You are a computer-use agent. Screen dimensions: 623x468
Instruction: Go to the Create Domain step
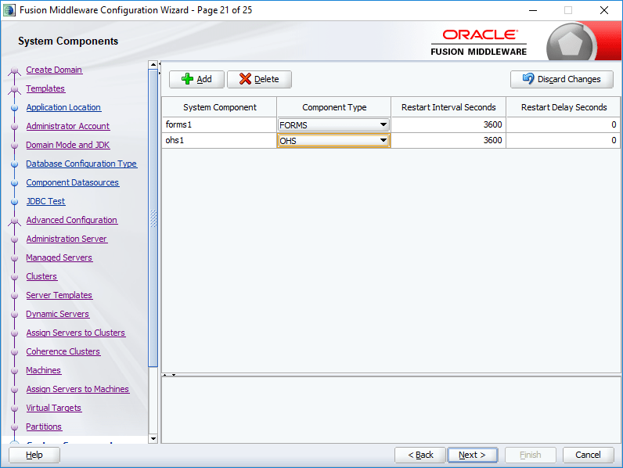tap(54, 70)
